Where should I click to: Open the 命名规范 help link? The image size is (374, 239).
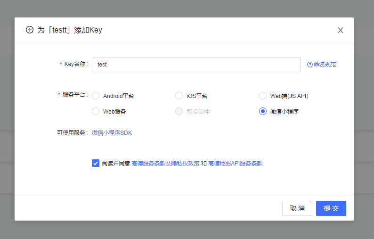pyautogui.click(x=325, y=65)
